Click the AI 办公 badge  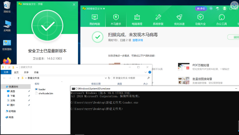point(201,9)
